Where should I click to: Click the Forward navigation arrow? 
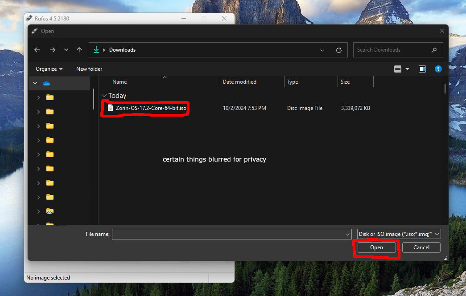click(x=53, y=50)
